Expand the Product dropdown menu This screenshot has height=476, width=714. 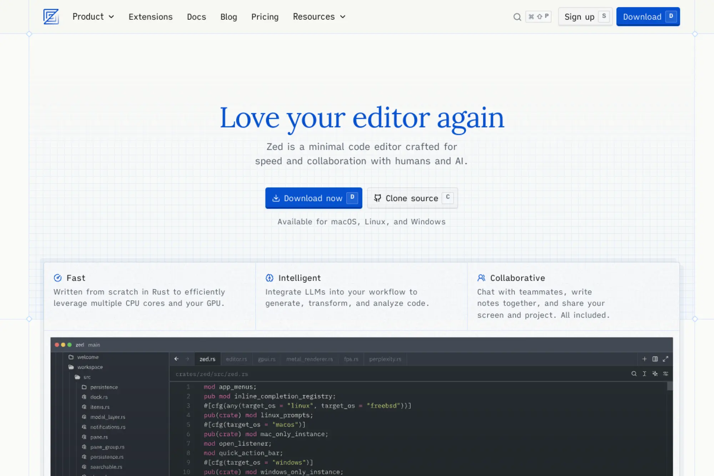click(x=93, y=17)
